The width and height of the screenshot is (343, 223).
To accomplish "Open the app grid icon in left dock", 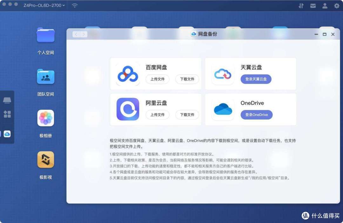I will tap(7, 114).
